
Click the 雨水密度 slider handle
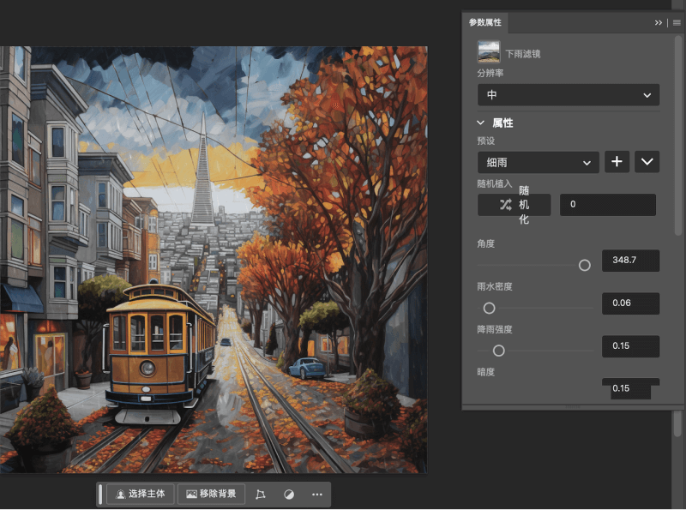click(489, 307)
